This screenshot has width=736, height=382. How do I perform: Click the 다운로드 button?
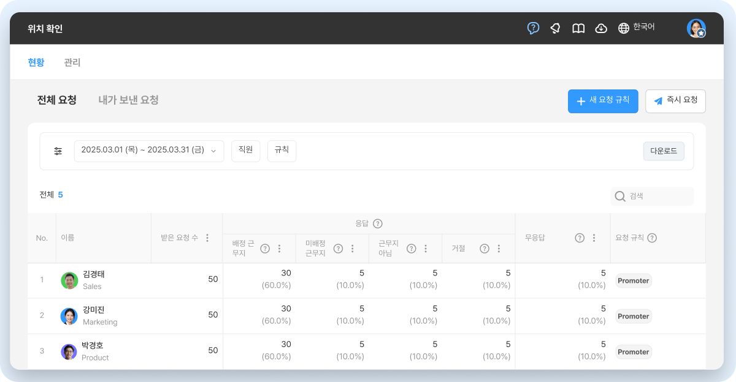coord(664,151)
